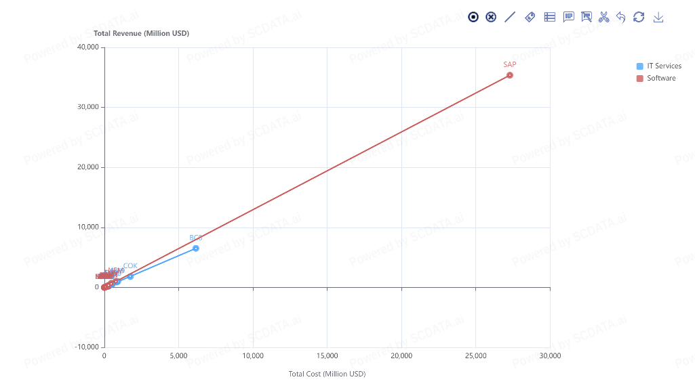Click the circled-X toolbar icon
Viewport: 695px width, 388px height.
491,17
